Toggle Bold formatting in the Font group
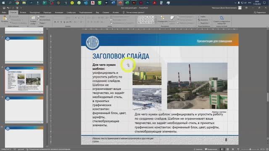The height and width of the screenshot is (151, 269). 55,22
